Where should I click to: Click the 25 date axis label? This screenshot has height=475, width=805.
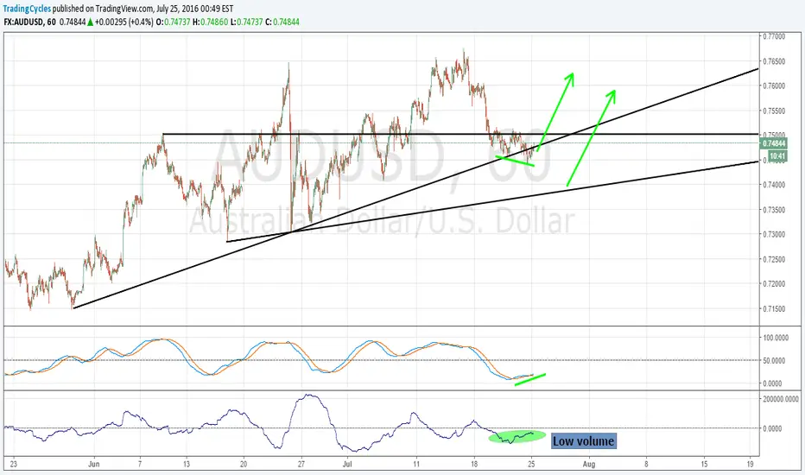532,465
